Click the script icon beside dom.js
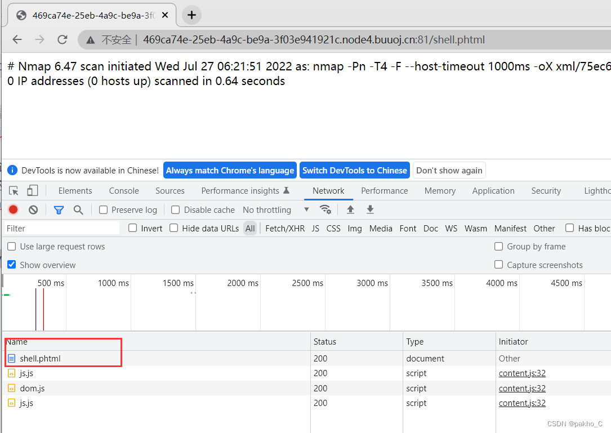 coord(12,388)
